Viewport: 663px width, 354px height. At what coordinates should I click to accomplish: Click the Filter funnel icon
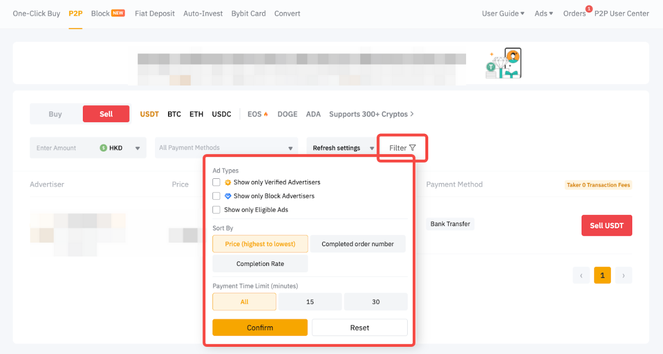tap(412, 148)
